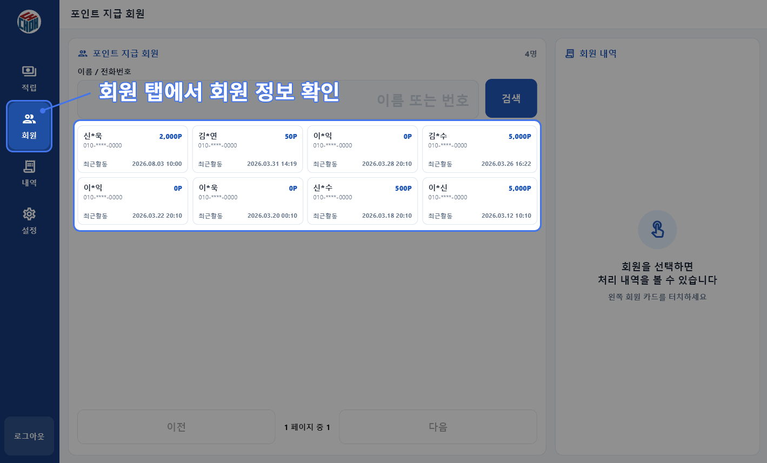Open the 설정 gear icon
767x463 pixels.
(x=29, y=214)
